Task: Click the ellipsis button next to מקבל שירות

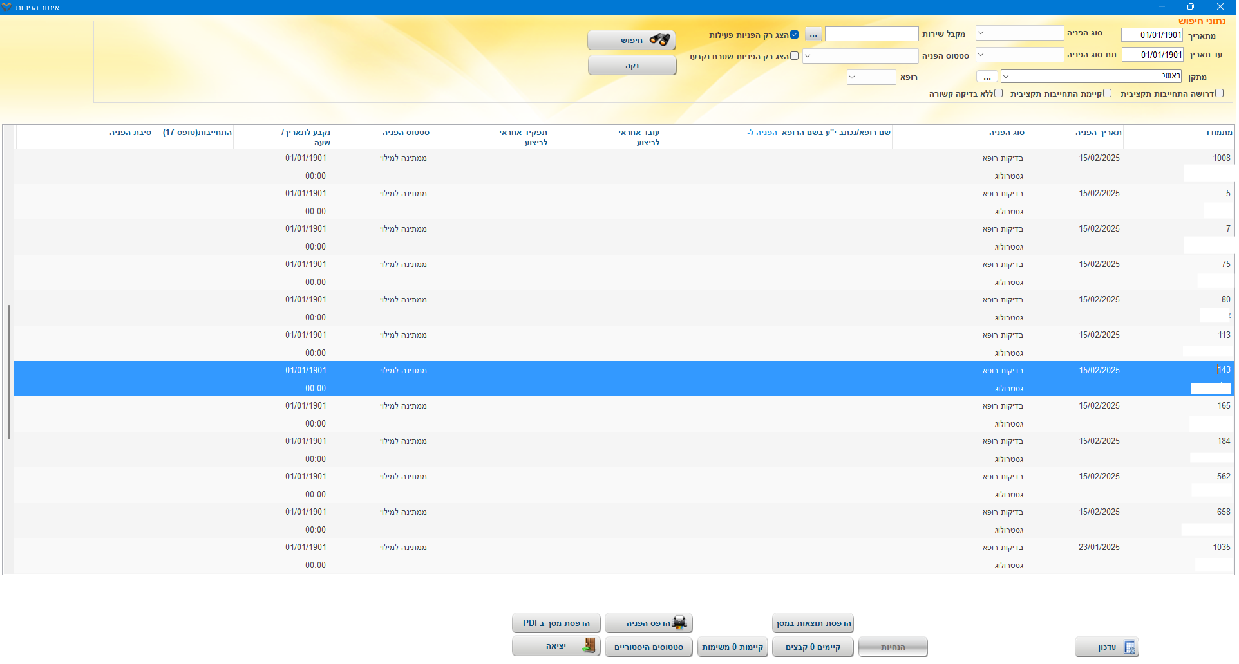Action: [813, 35]
